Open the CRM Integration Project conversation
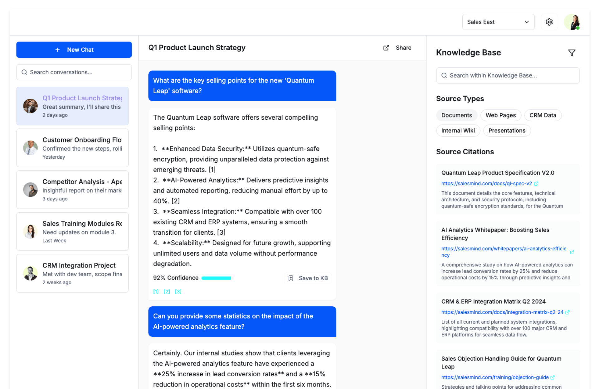The width and height of the screenshot is (599, 389). 72,273
